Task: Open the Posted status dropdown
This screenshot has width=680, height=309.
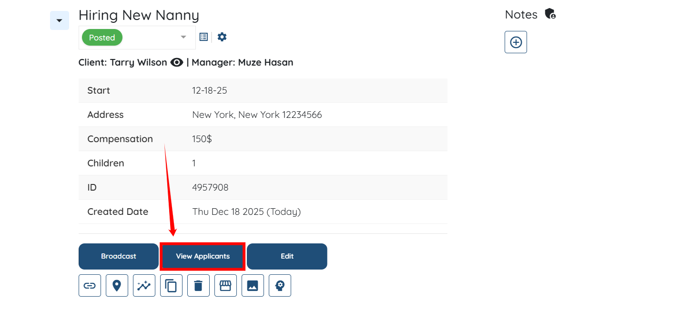Action: [x=137, y=38]
